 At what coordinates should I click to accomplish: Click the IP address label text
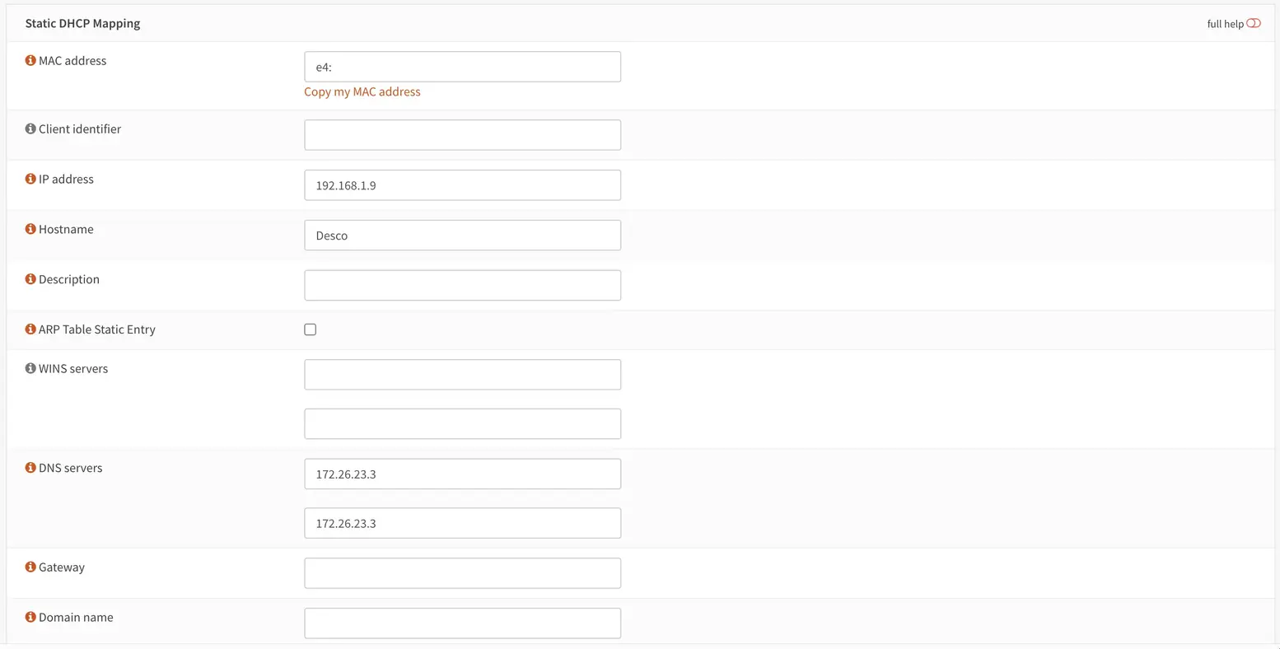pyautogui.click(x=66, y=179)
